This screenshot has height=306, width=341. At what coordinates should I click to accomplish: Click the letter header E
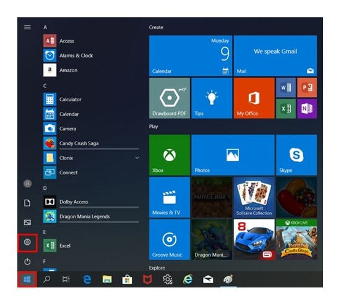45,232
